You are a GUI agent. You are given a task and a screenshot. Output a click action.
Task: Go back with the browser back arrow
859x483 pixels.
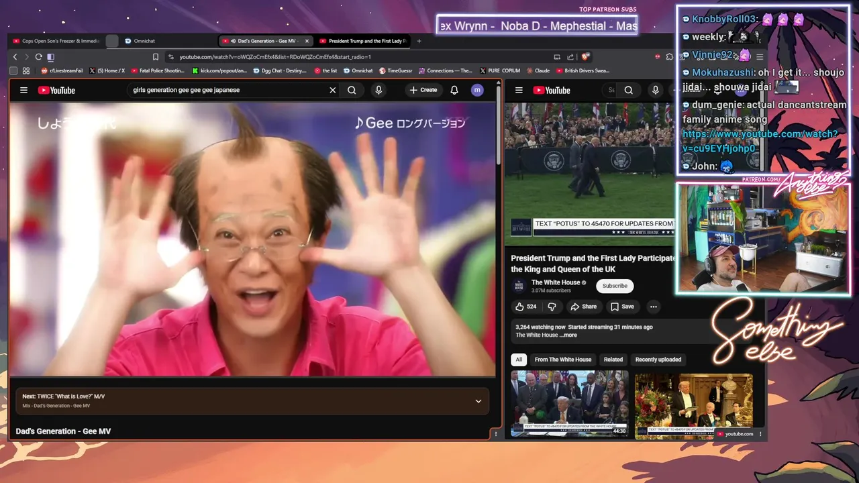tap(15, 57)
